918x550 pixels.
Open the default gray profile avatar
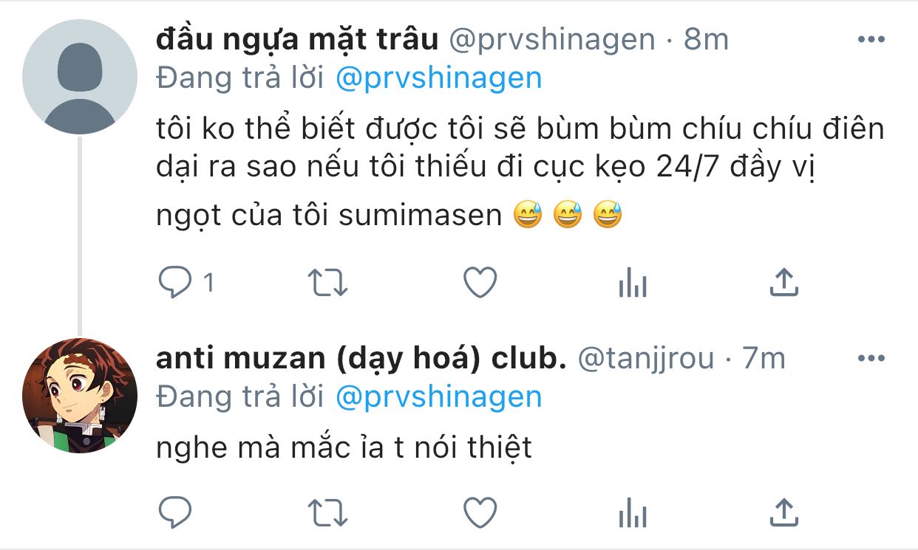click(x=80, y=77)
